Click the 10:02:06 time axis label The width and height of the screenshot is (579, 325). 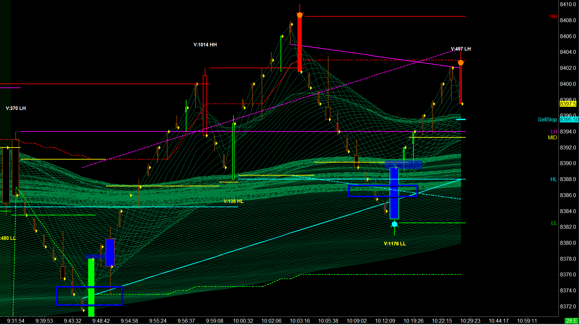pyautogui.click(x=271, y=321)
